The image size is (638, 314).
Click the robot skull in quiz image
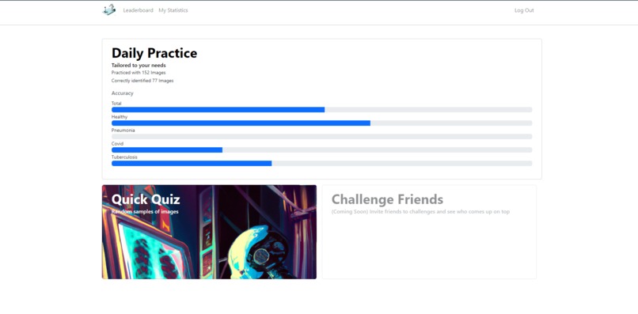[260, 253]
